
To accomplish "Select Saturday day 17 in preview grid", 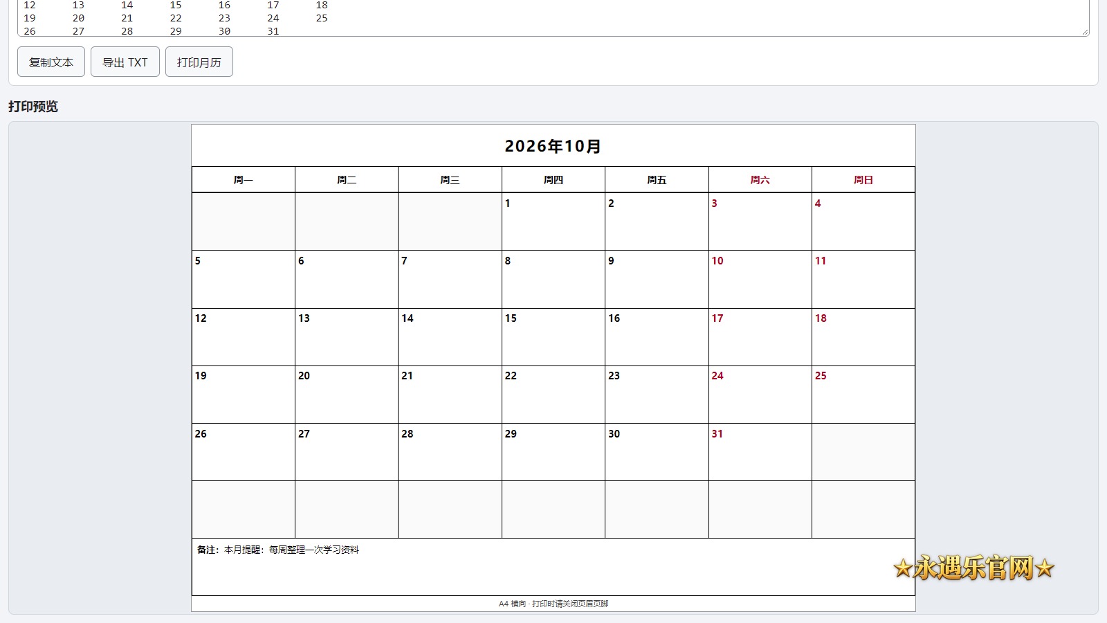I will tap(760, 337).
